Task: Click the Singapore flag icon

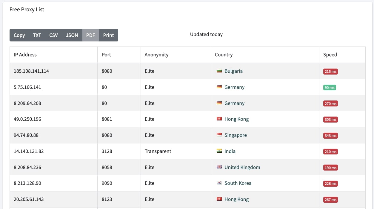Action: pos(219,135)
